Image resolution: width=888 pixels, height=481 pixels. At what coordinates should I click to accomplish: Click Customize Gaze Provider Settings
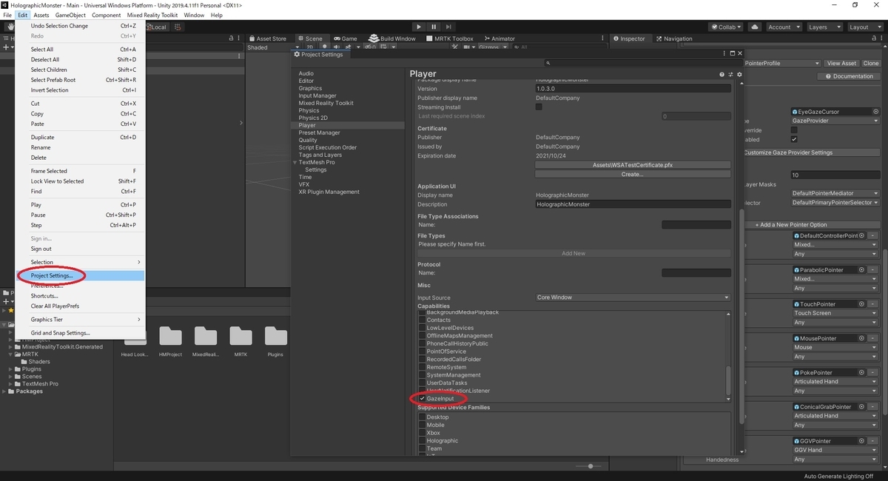[x=812, y=152]
